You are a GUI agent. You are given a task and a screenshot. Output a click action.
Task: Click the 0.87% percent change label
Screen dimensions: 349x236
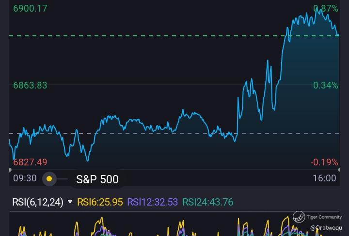(x=326, y=8)
